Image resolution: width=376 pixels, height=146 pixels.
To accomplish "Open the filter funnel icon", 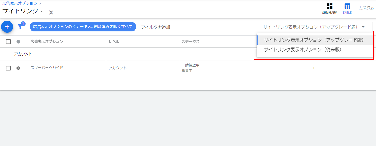I will (x=20, y=27).
